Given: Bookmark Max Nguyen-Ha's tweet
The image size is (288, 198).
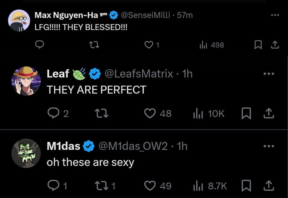Looking at the screenshot, I should point(258,45).
